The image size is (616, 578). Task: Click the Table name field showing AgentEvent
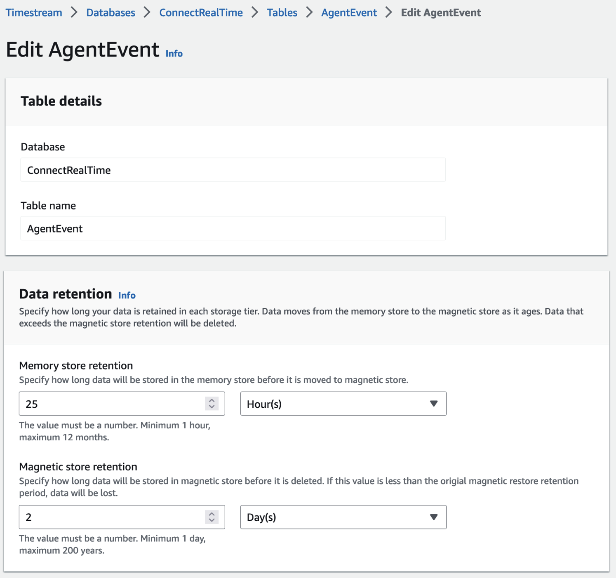pos(233,228)
